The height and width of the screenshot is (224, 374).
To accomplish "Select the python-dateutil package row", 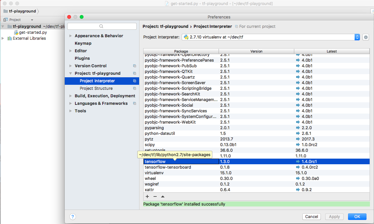I will click(x=256, y=133).
